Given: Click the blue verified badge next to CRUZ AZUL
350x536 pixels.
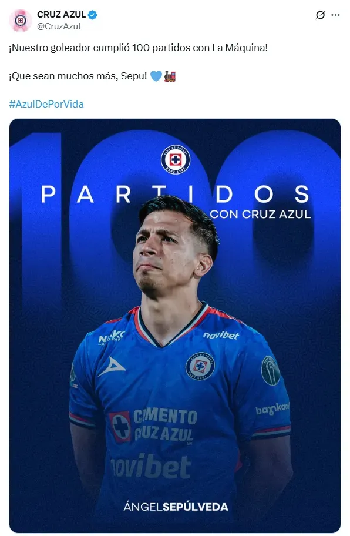Looking at the screenshot, I should (x=93, y=15).
